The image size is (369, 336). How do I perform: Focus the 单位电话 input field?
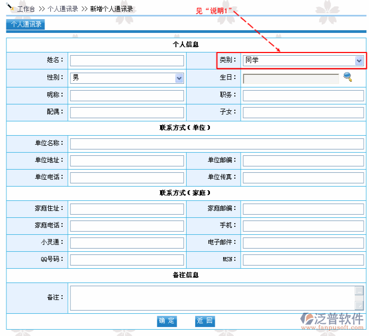point(127,178)
